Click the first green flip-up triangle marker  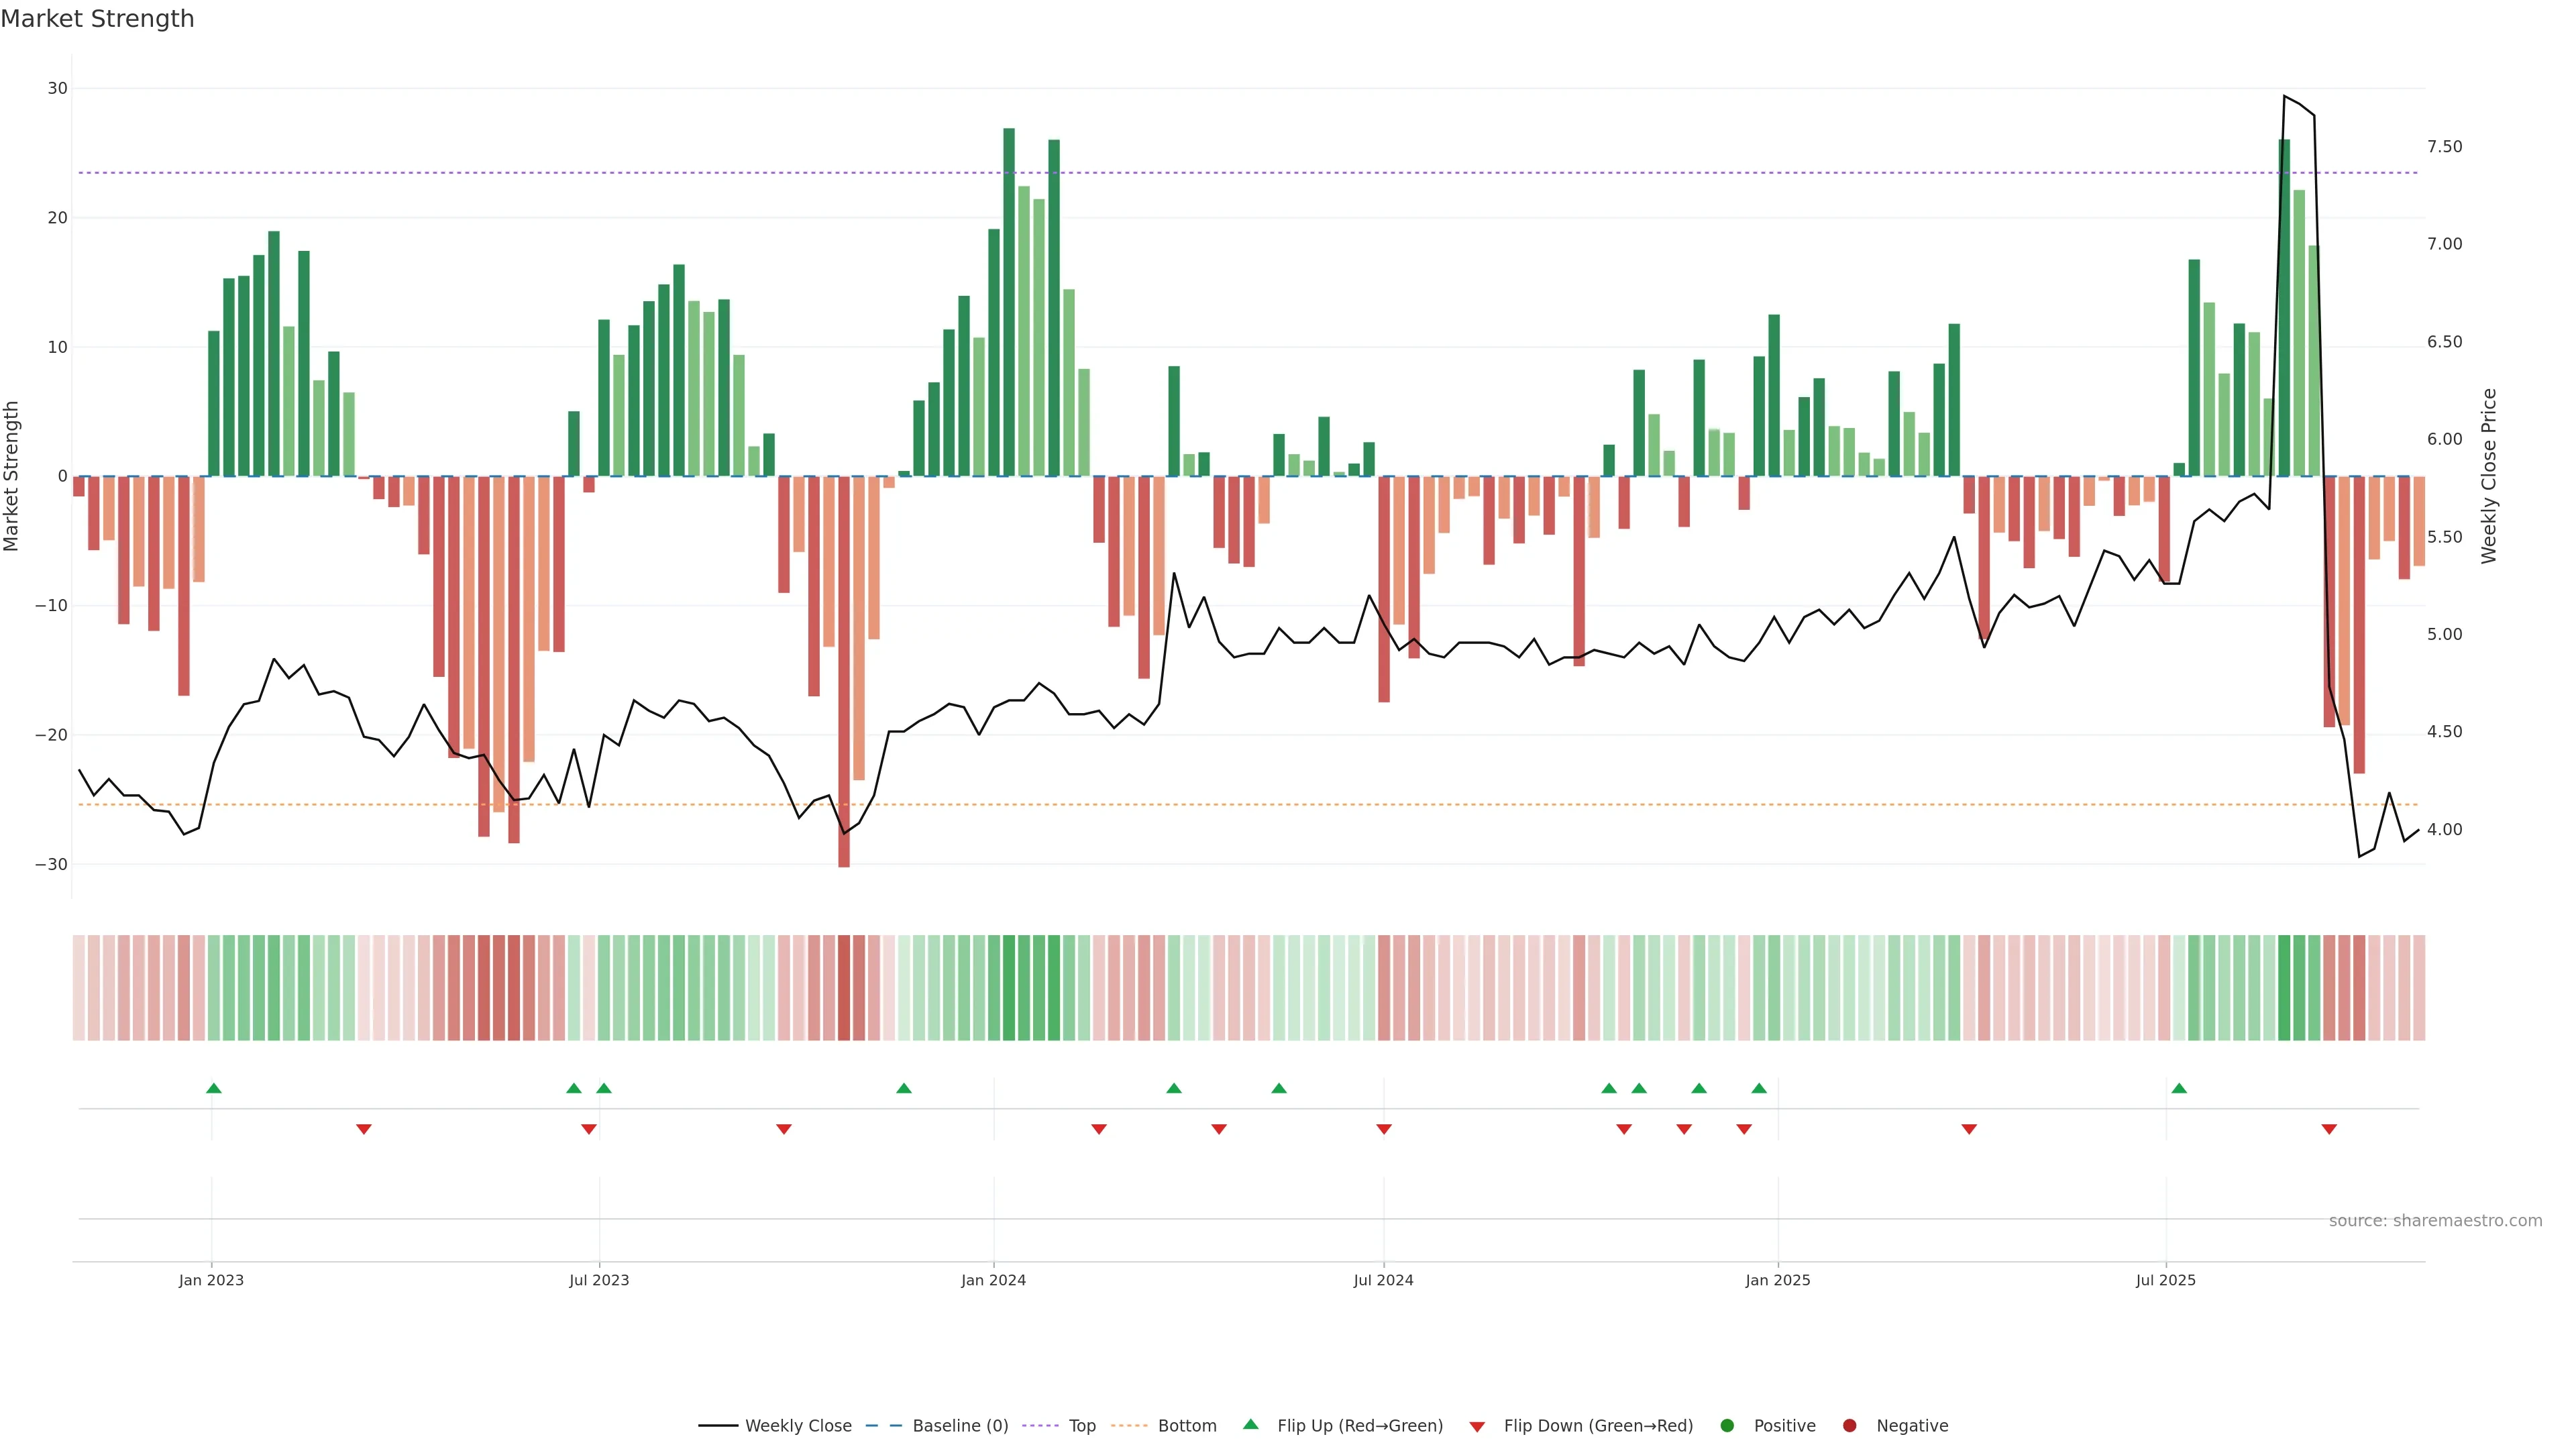213,1088
